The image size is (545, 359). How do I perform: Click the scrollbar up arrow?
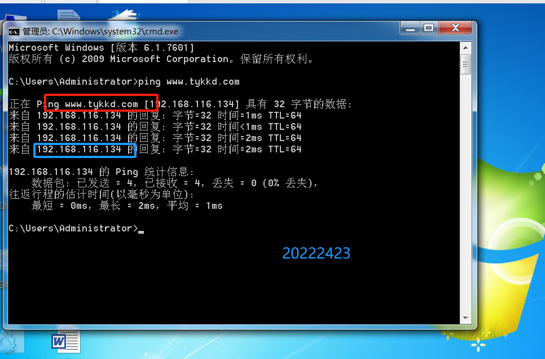pos(465,47)
